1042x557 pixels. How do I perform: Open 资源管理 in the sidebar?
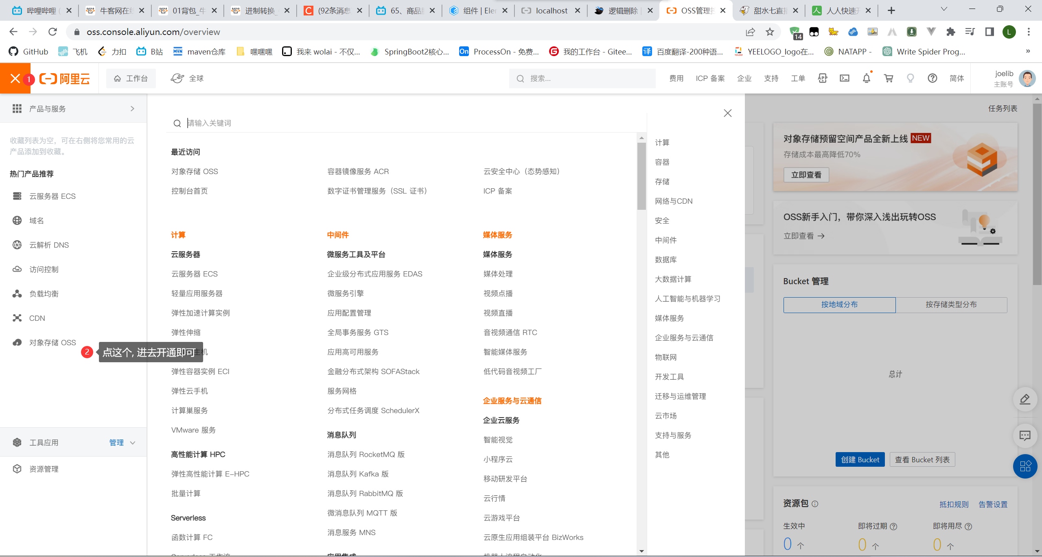coord(44,469)
